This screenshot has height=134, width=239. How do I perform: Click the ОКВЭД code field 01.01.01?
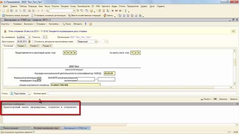[109, 74]
